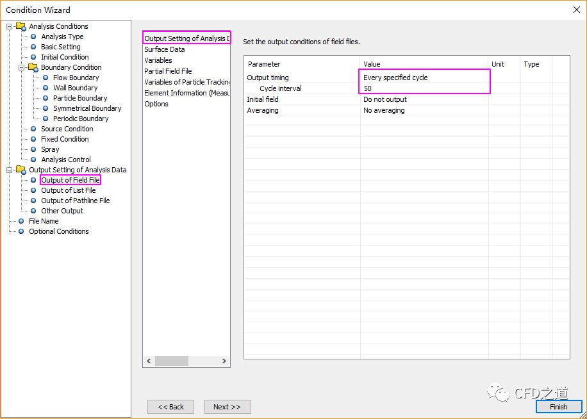
Task: Collapse the Analysis Conditions tree node
Action: coord(10,26)
